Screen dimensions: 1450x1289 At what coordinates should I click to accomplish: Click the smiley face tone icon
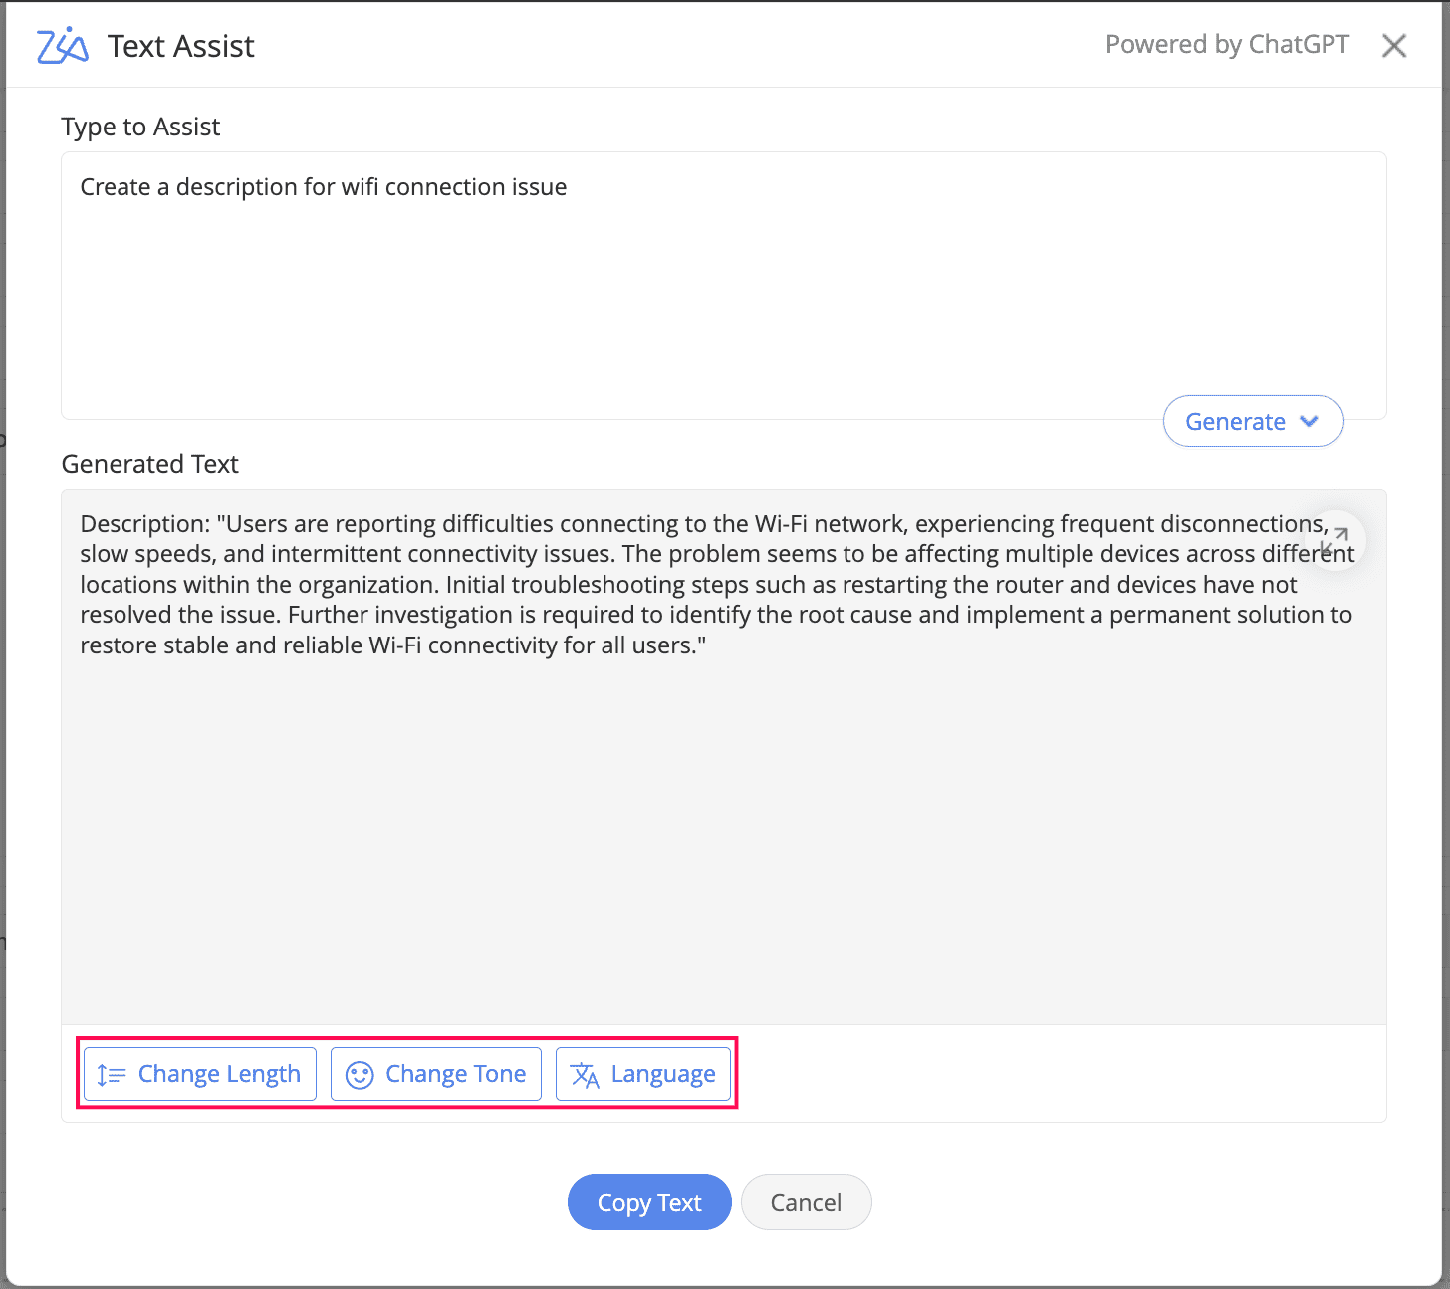(360, 1075)
